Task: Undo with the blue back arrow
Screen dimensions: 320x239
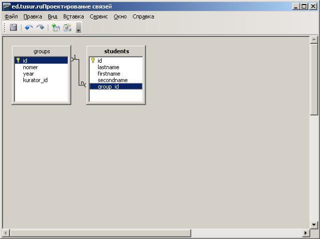Action: click(29, 27)
